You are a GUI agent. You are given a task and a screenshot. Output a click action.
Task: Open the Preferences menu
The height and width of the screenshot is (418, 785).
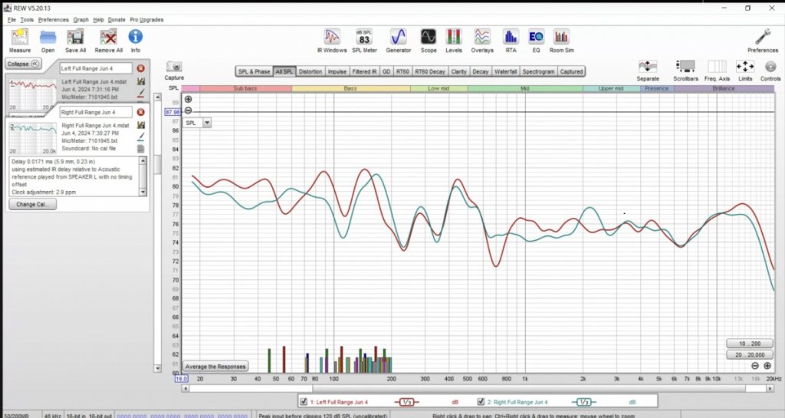coord(54,19)
